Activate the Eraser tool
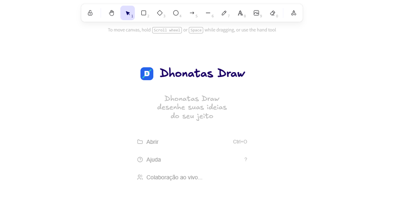The width and height of the screenshot is (396, 220). 273,13
